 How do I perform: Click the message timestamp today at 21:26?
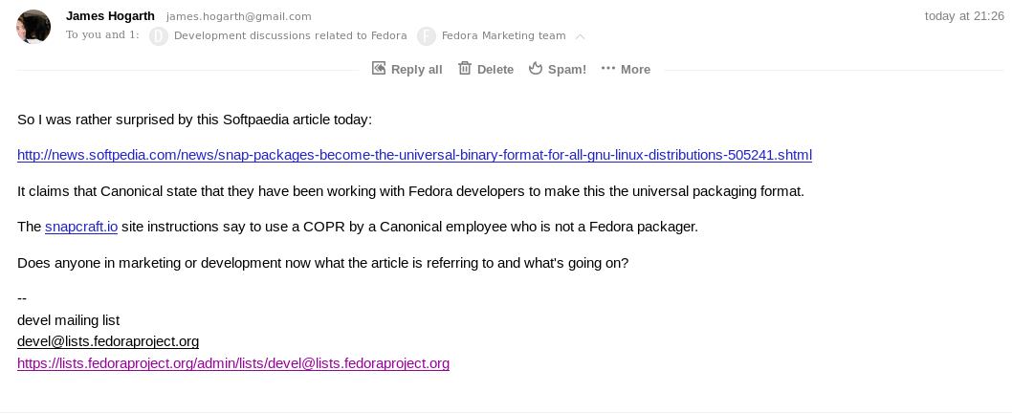[x=964, y=16]
